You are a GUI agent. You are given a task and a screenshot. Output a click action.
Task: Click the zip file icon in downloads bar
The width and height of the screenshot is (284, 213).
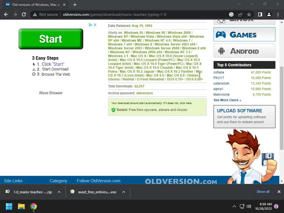tap(8, 191)
